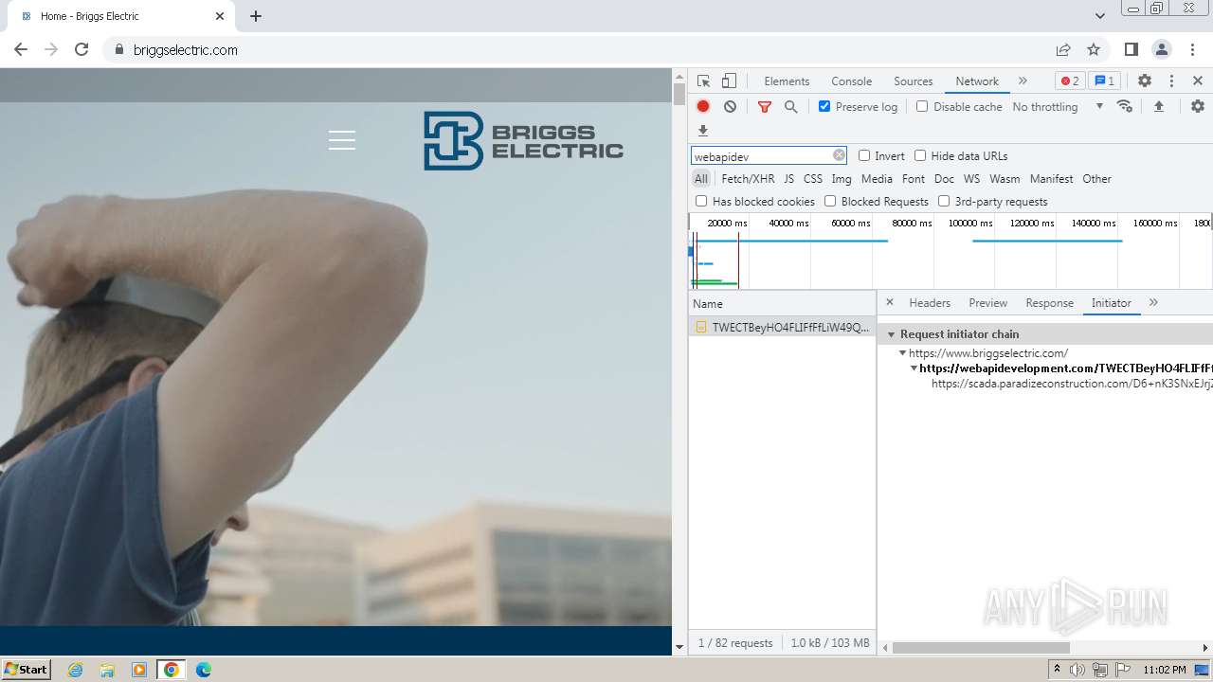Viewport: 1213px width, 682px height.
Task: Open DevTools settings gear
Action: (x=1145, y=81)
